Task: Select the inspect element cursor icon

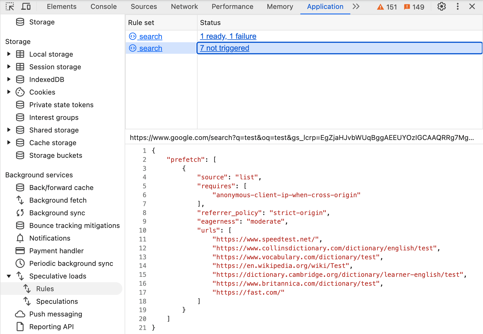Action: (10, 6)
